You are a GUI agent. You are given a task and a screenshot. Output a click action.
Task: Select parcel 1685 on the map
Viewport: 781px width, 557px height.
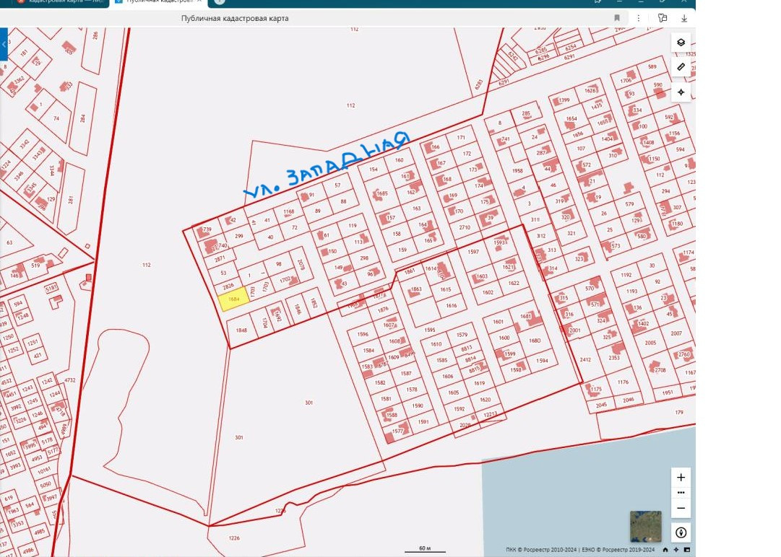click(382, 193)
